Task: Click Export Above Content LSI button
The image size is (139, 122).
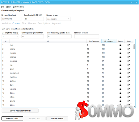Action: (x=20, y=111)
